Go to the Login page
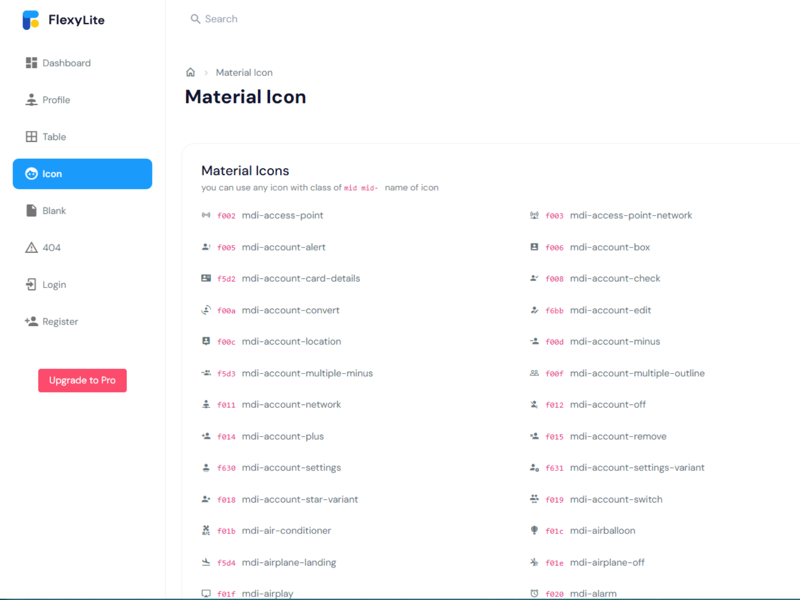The width and height of the screenshot is (800, 600). (x=82, y=285)
